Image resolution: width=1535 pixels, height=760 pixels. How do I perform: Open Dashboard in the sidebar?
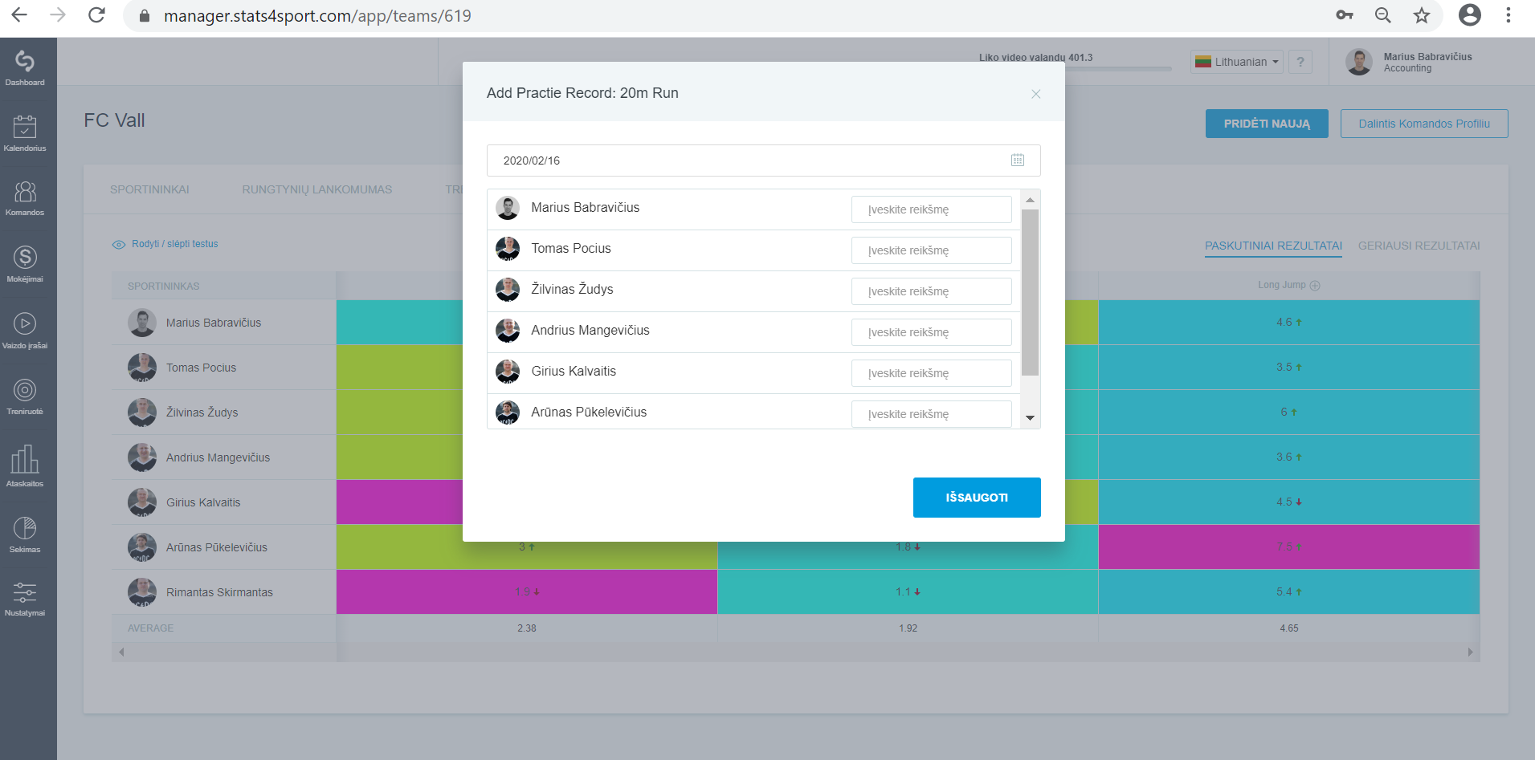[25, 68]
